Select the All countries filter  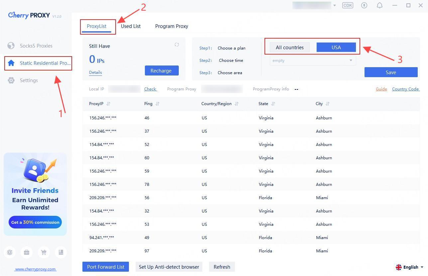(x=289, y=47)
